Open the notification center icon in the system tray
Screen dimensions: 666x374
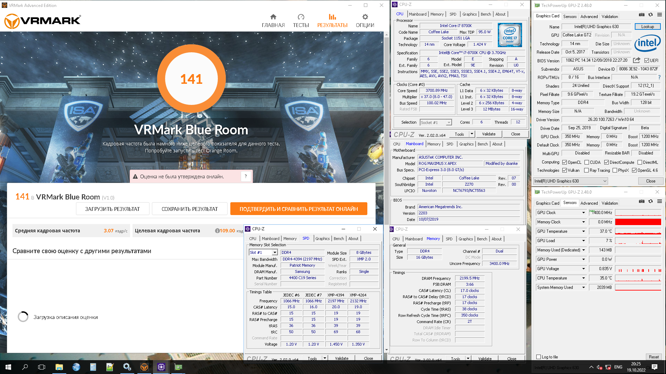click(655, 367)
